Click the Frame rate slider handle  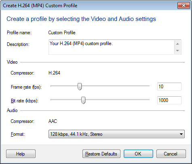[x=80, y=87]
